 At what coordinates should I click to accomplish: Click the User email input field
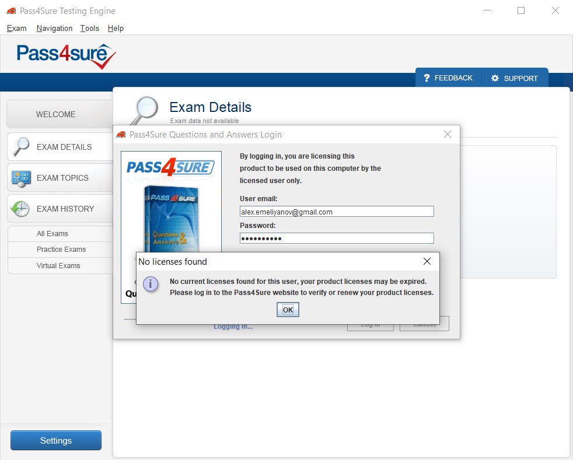pyautogui.click(x=337, y=212)
